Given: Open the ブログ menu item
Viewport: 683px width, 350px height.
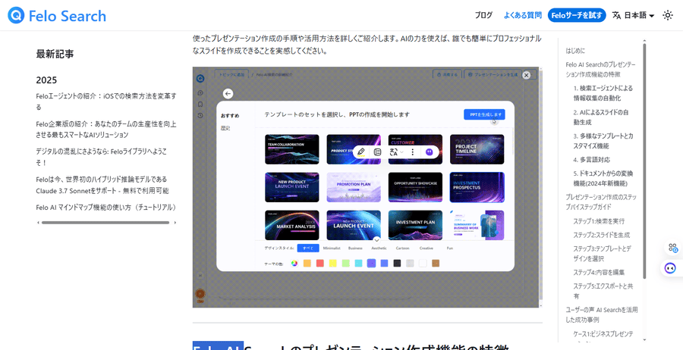Looking at the screenshot, I should coord(483,15).
